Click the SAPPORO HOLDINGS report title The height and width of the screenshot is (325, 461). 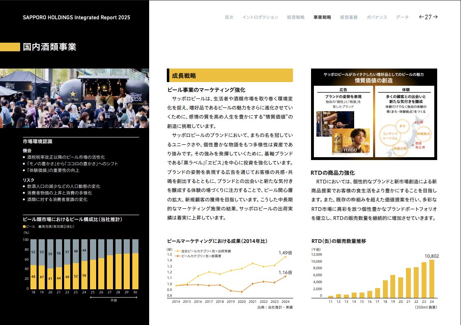point(76,18)
